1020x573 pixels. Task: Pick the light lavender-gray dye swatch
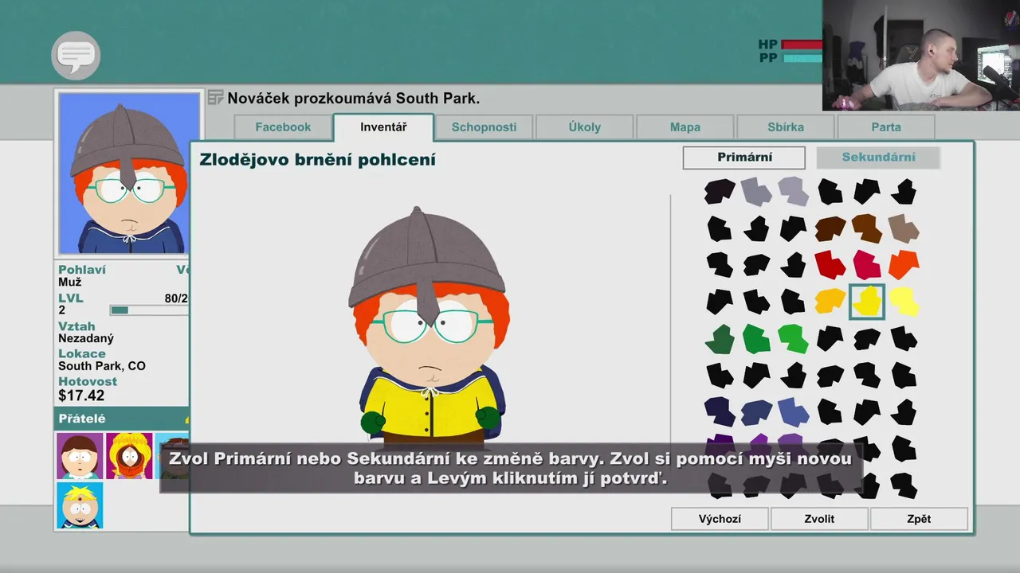(x=794, y=192)
